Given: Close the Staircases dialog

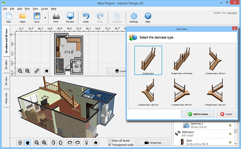Looking at the screenshot, I should coord(235,28).
